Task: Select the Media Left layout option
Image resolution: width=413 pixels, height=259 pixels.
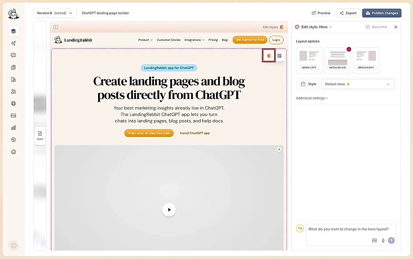Action: pos(309,60)
